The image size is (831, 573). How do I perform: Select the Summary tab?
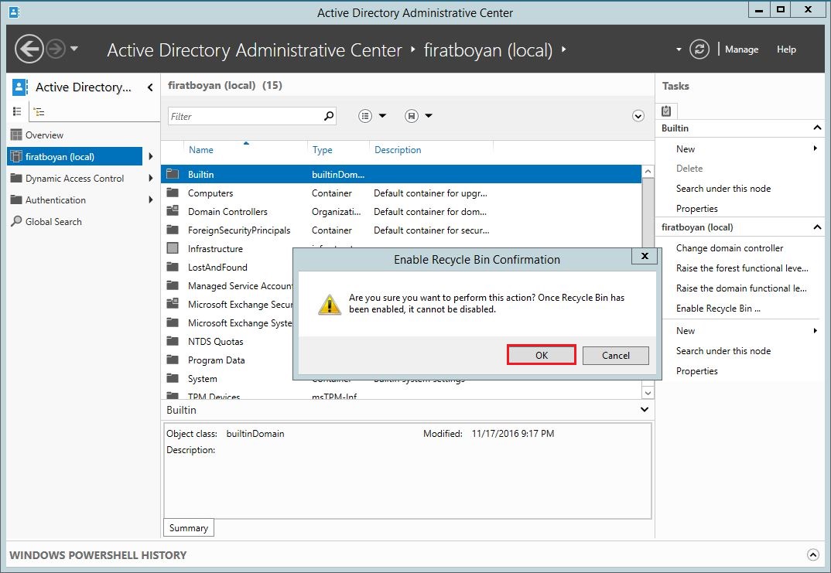(189, 527)
